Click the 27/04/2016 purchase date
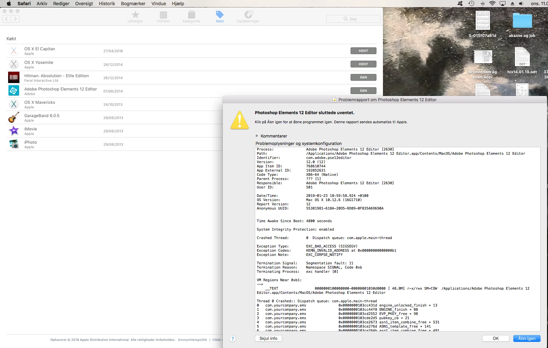Image resolution: width=548 pixels, height=348 pixels. click(x=113, y=51)
